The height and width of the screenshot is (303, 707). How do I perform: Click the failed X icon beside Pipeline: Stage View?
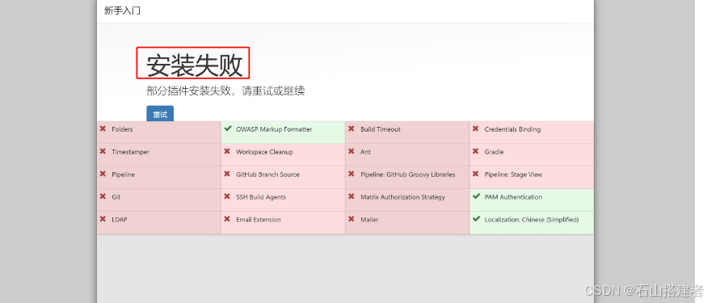tap(476, 174)
